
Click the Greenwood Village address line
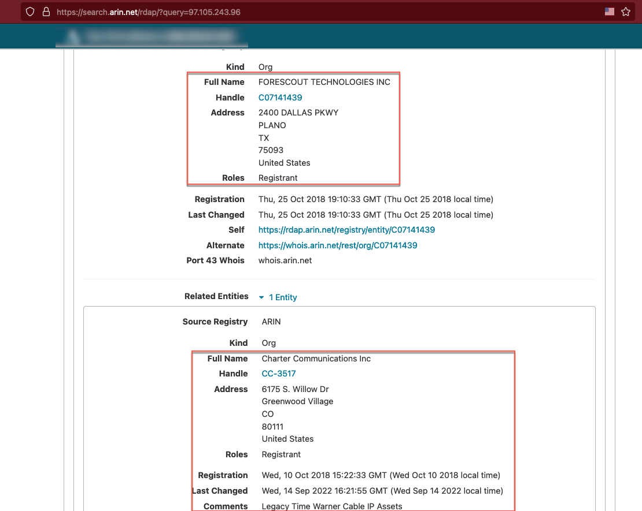click(x=297, y=401)
